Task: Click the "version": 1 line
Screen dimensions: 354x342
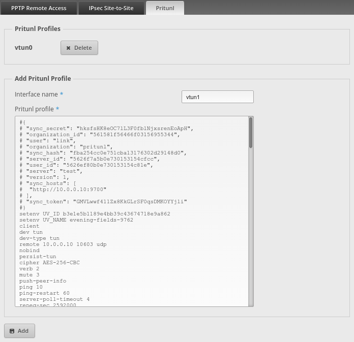Action: point(44,177)
